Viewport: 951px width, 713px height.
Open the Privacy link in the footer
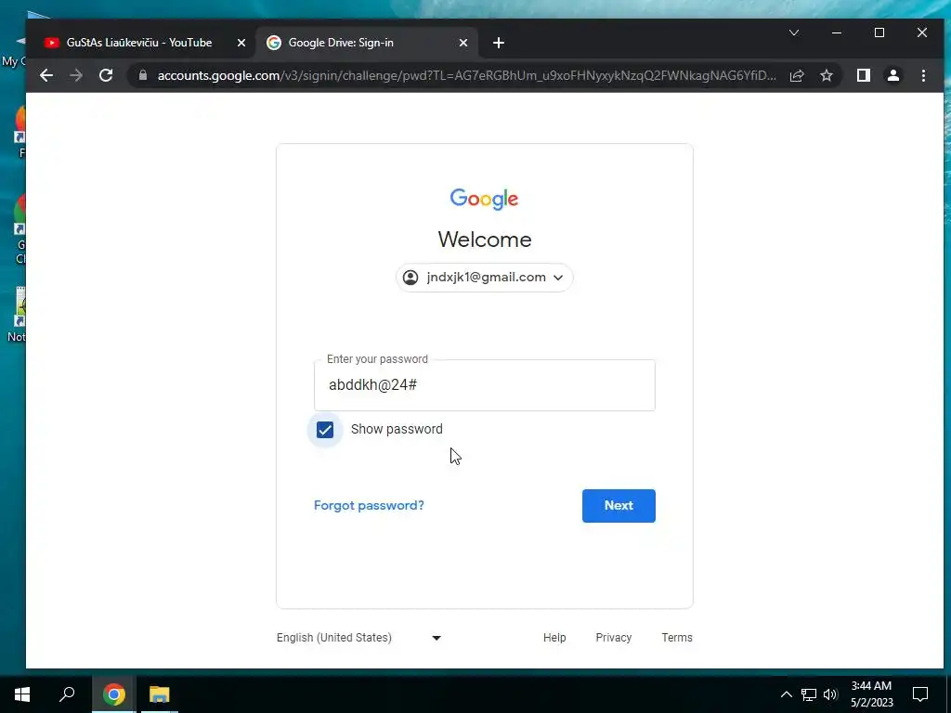[613, 638]
